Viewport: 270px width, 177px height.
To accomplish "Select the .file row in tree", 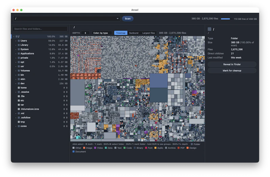I will [x=40, y=96].
